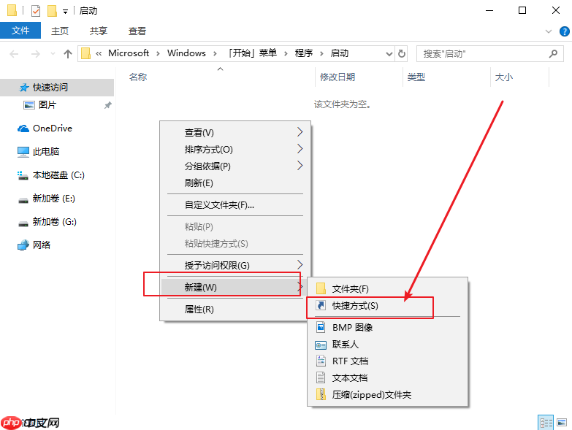The image size is (572, 430).
Task: Open the 文件 ribbon tab
Action: (20, 31)
